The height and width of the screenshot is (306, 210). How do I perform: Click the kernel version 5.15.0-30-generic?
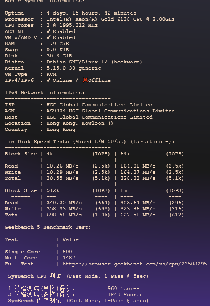pyautogui.click(x=74, y=68)
